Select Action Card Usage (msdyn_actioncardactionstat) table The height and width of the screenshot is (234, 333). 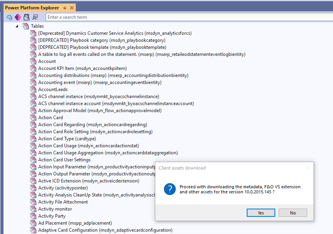[x=89, y=146]
